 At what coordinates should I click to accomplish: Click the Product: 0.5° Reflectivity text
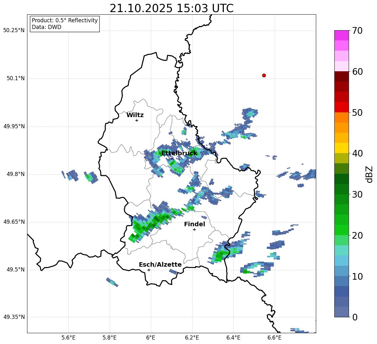tap(65, 20)
